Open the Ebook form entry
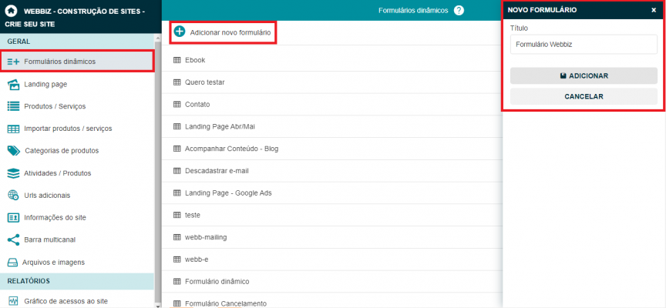 [x=195, y=60]
